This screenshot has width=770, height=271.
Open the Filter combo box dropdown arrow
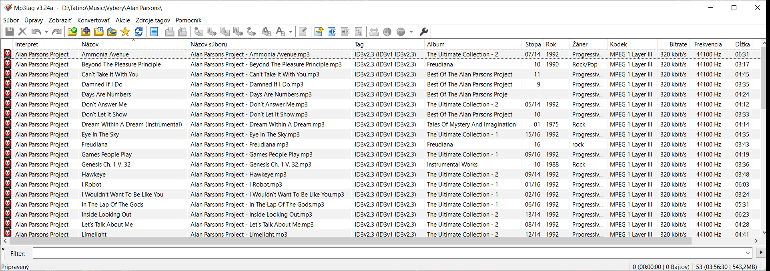coord(748,253)
